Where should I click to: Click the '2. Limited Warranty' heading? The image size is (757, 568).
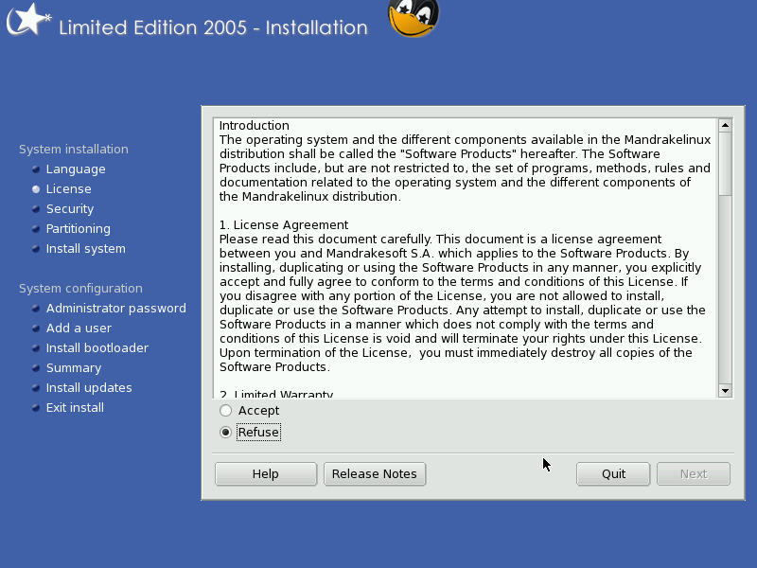[276, 394]
